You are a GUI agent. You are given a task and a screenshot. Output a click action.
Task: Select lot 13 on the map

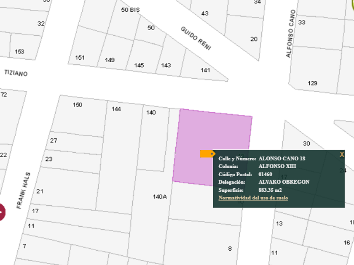pyautogui.click(x=279, y=223)
